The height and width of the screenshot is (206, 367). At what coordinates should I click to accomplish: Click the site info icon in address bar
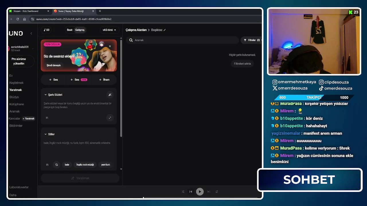[33, 19]
